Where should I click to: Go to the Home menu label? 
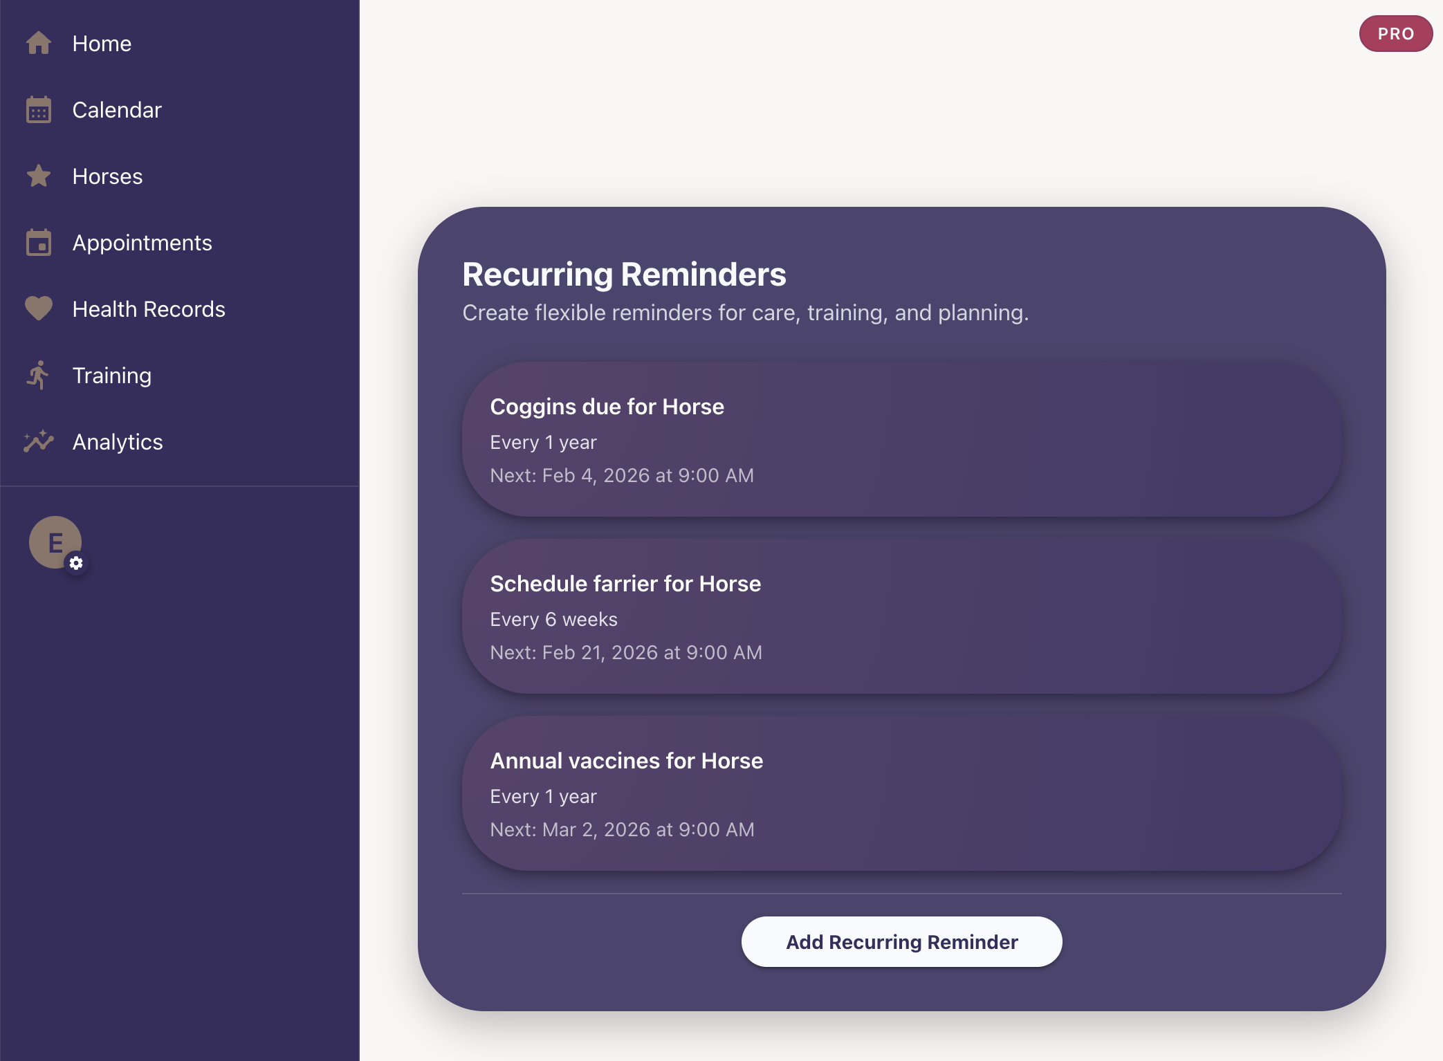coord(102,44)
